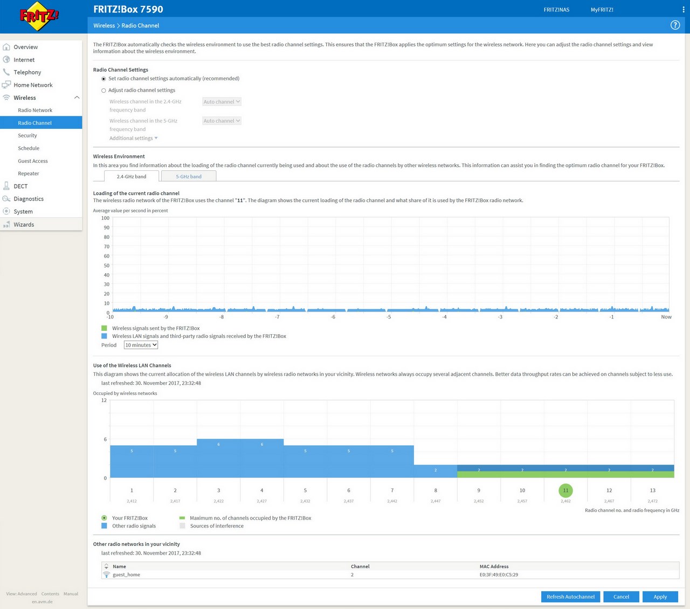Switch to the 2.4-GHz band tab
This screenshot has width=690, height=609.
click(x=132, y=176)
